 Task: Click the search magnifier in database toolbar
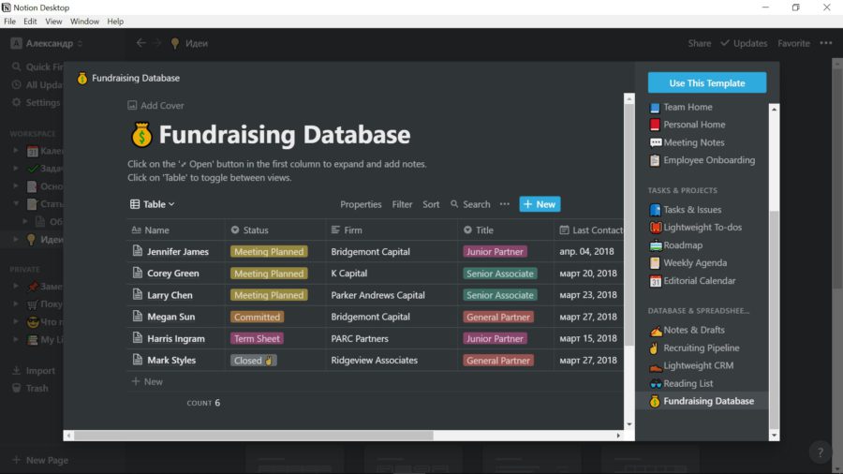pos(454,204)
